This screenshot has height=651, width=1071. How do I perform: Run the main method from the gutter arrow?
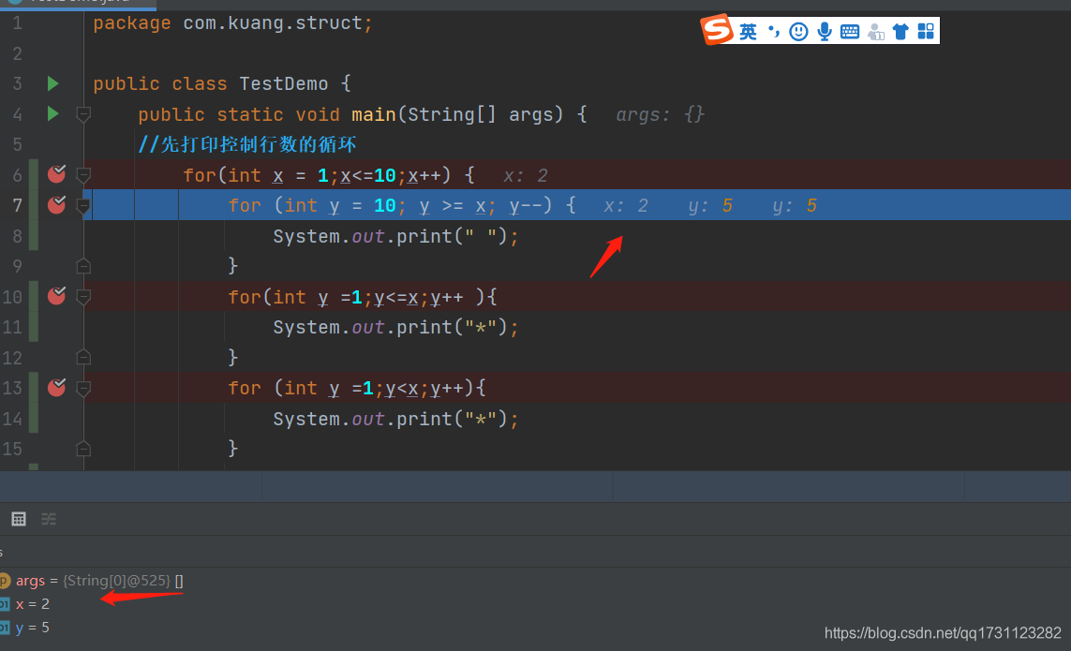[52, 114]
